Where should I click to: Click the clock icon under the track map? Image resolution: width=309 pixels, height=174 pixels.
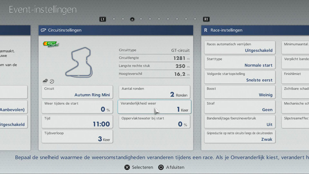[x=52, y=81]
